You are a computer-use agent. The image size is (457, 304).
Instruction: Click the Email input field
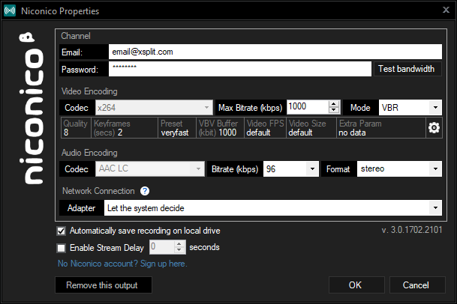click(275, 52)
